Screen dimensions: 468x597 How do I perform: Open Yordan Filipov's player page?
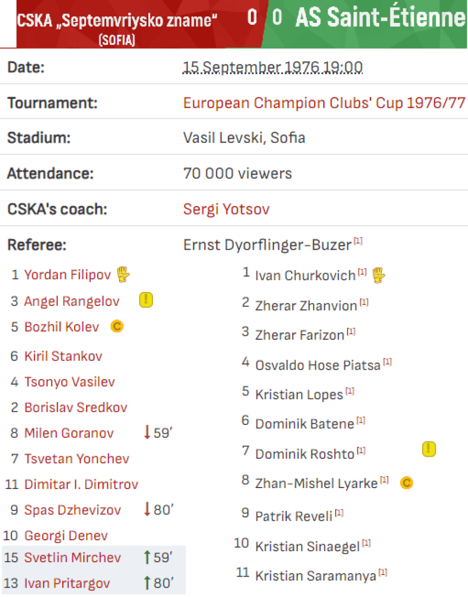point(67,275)
